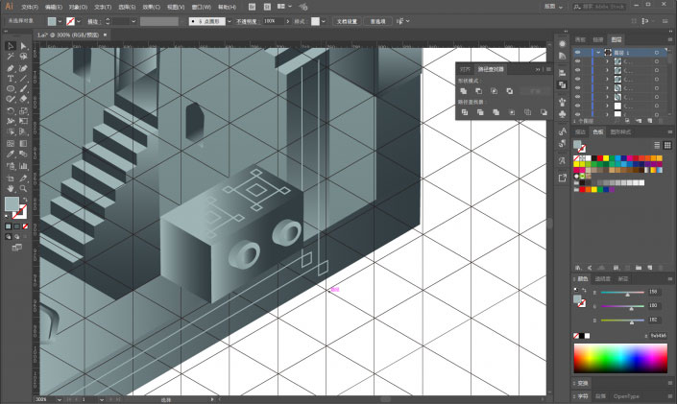Pick red swatch in Swatches panel

pyautogui.click(x=600, y=158)
